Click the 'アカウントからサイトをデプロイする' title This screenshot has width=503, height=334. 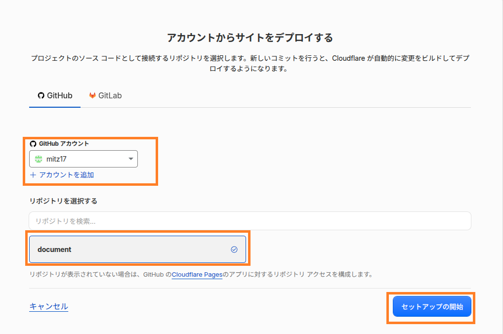pos(250,38)
